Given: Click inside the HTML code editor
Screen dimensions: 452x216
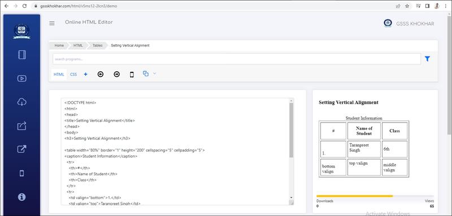Looking at the screenshot, I should point(175,152).
